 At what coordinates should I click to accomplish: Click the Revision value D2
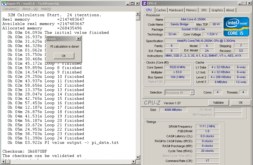[241, 51]
